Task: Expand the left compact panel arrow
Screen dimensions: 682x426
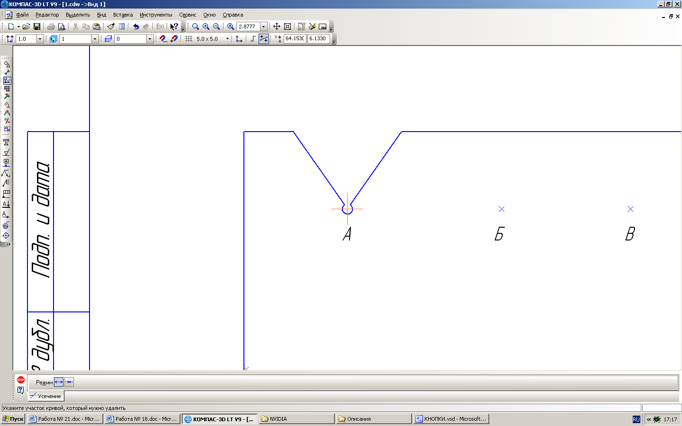Action: tap(9, 244)
